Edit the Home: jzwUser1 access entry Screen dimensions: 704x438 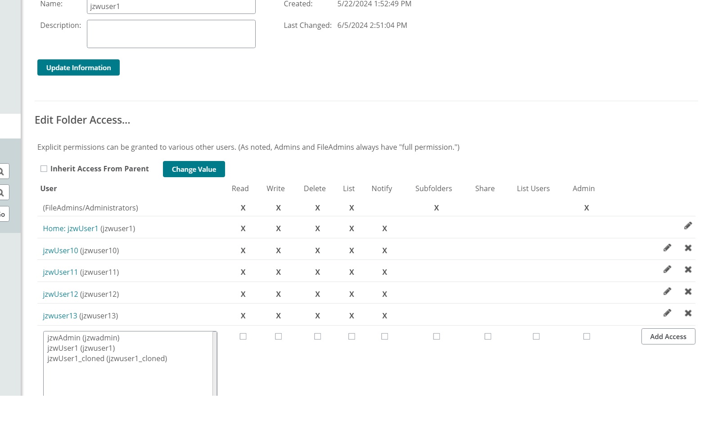pyautogui.click(x=688, y=226)
